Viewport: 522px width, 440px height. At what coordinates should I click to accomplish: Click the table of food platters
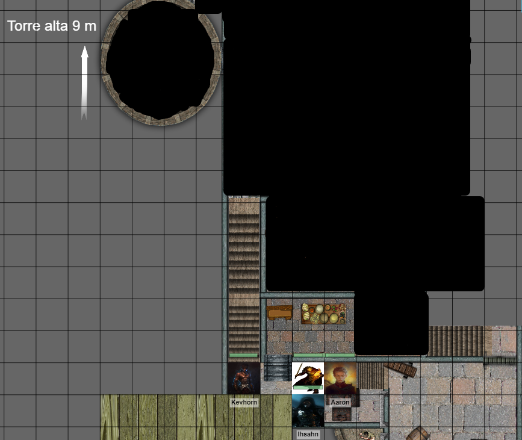323,313
